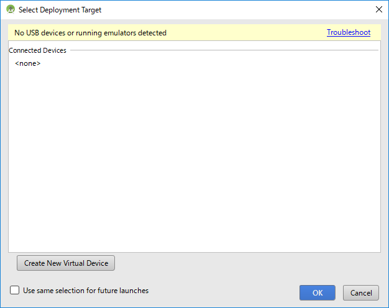This screenshot has width=389, height=308.
Task: Click the Select Deployment Target title text
Action: tap(60, 10)
